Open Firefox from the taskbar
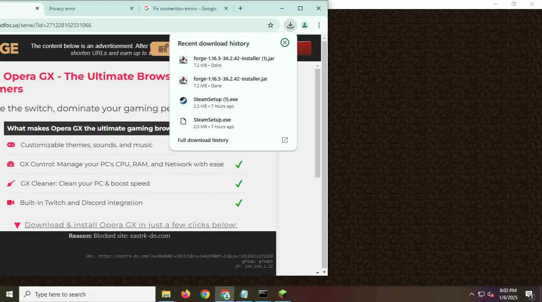Viewport: 542px width, 302px height. [185, 294]
